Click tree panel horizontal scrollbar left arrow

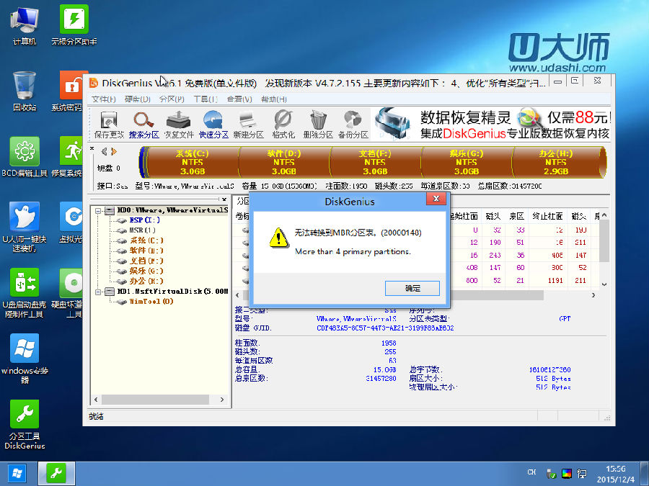pos(96,400)
